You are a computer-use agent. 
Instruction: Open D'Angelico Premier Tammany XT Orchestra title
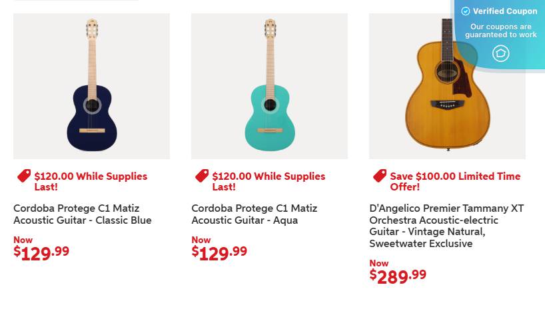click(446, 226)
